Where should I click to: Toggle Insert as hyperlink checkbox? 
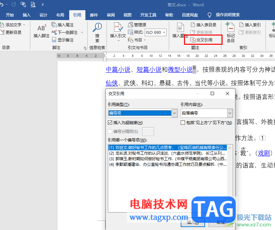click(x=110, y=122)
